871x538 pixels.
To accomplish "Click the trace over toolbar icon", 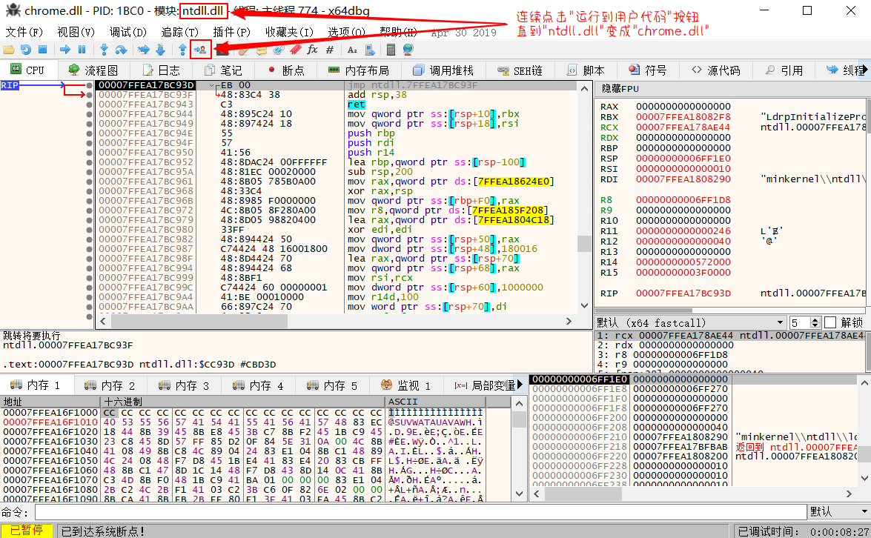I will pos(161,50).
